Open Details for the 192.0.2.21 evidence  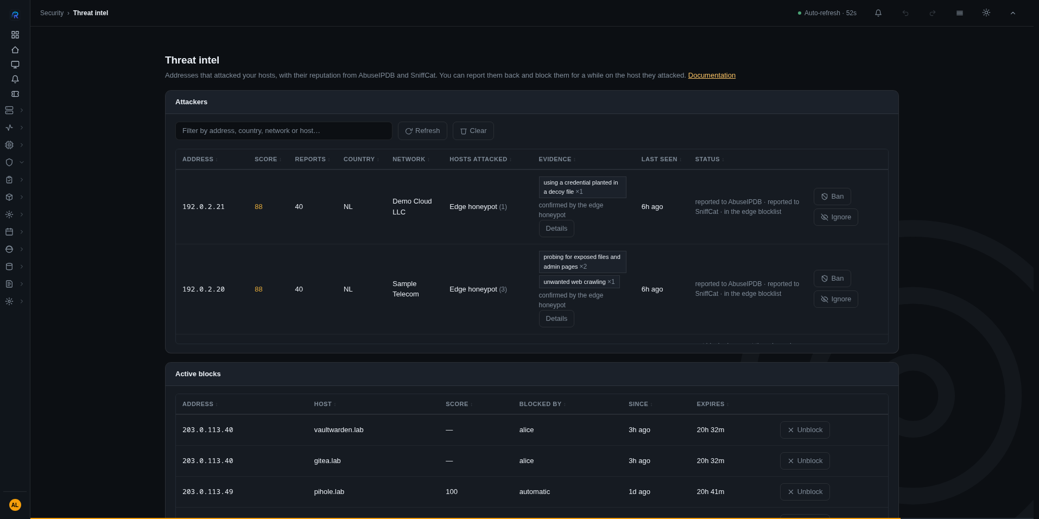pyautogui.click(x=556, y=229)
